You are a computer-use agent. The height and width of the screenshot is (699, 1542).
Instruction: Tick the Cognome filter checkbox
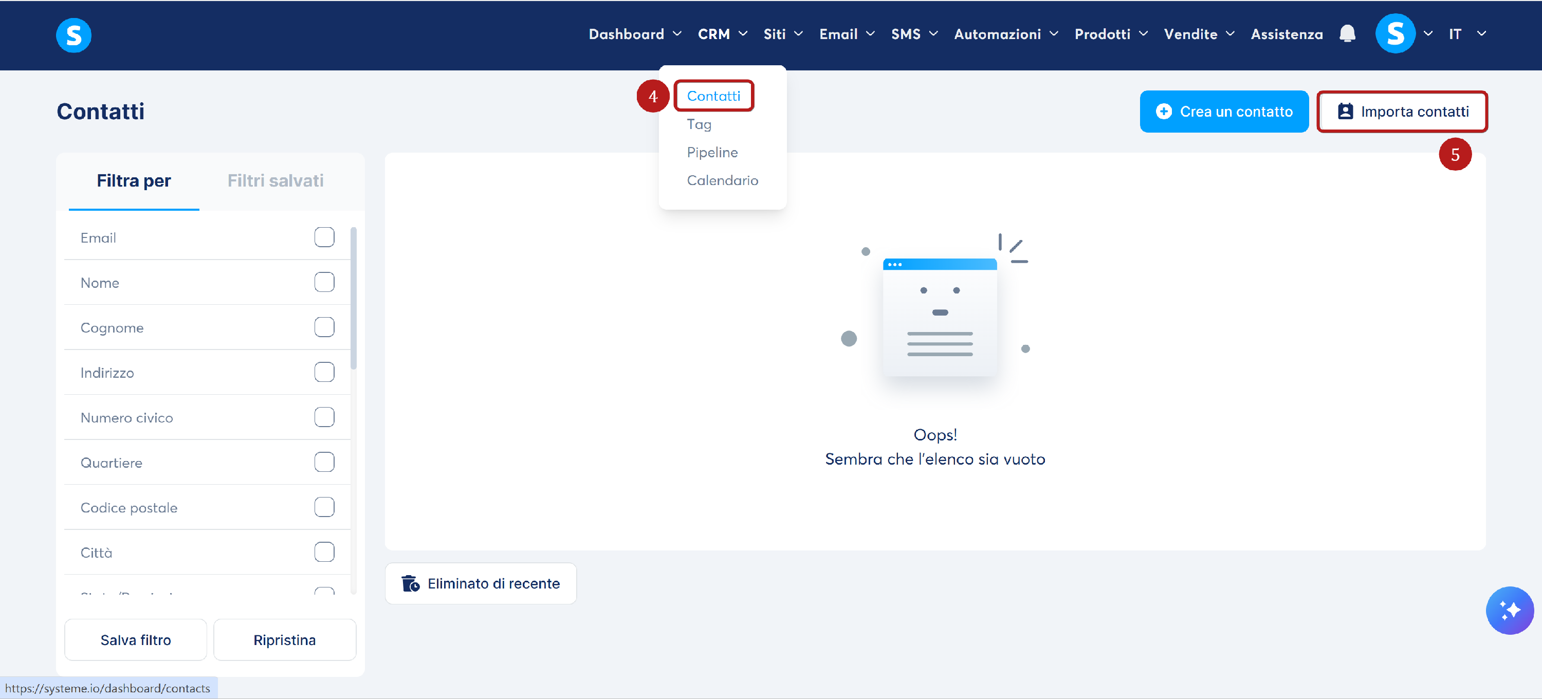pyautogui.click(x=324, y=327)
